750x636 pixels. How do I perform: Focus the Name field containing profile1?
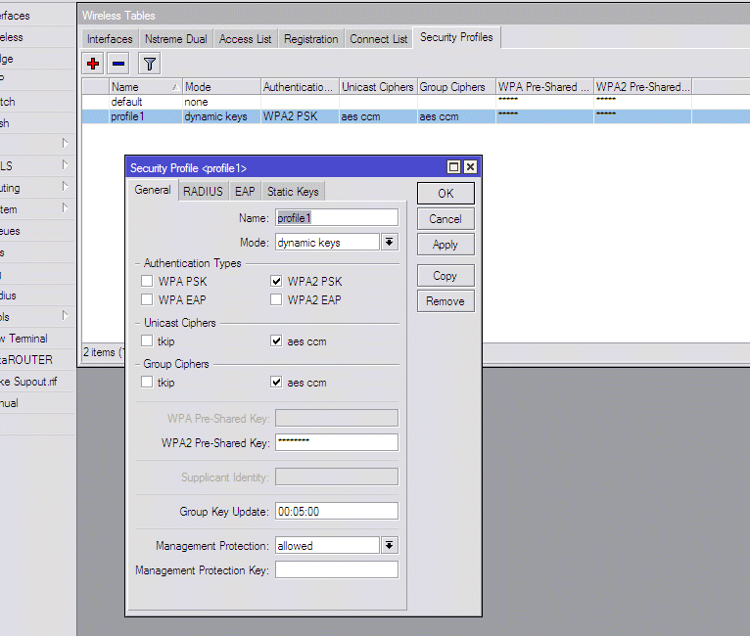tap(337, 218)
